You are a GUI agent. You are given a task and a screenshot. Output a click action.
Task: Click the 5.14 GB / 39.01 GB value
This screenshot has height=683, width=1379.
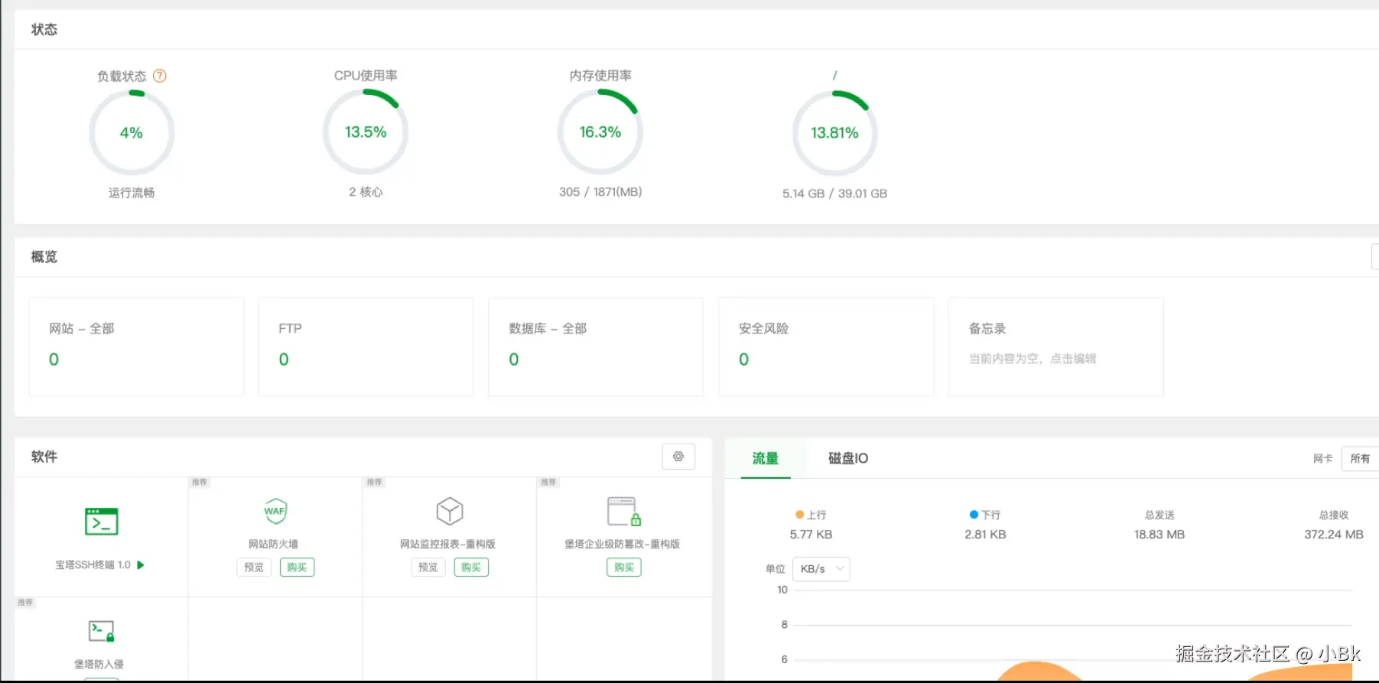click(x=834, y=194)
